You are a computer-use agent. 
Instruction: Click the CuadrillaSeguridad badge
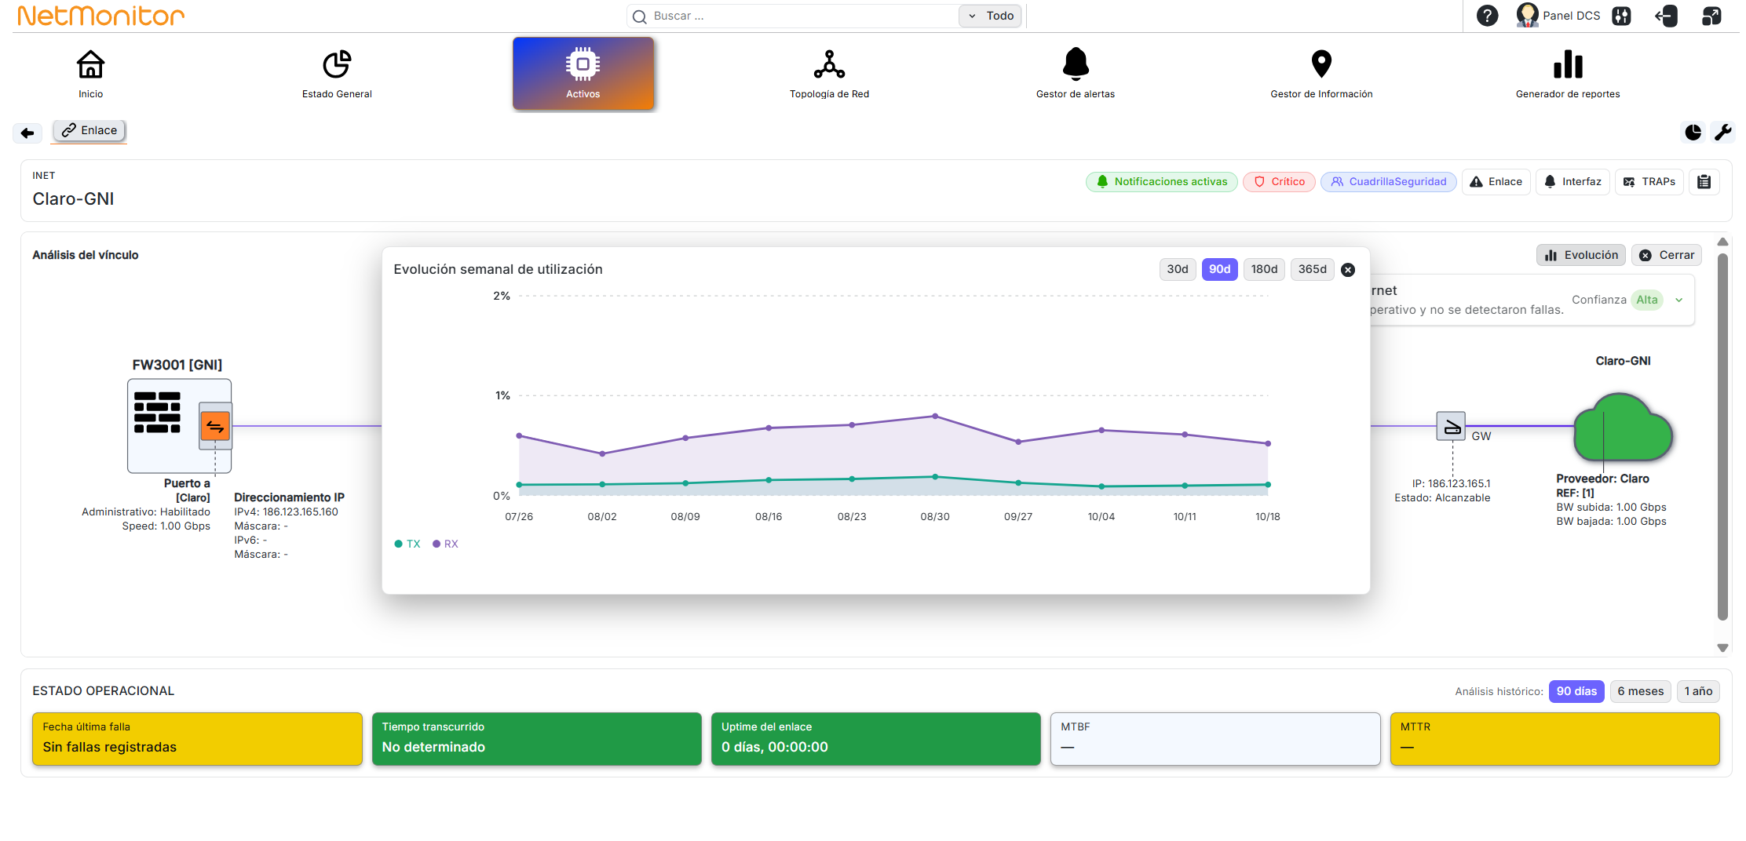click(1389, 182)
